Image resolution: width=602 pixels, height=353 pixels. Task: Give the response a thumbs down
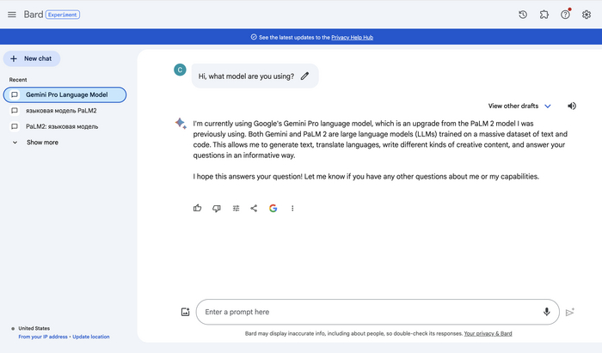pyautogui.click(x=217, y=208)
